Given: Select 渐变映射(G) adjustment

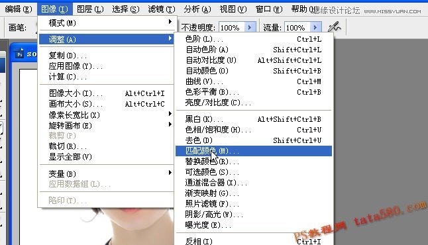Looking at the screenshot, I should (254, 193).
